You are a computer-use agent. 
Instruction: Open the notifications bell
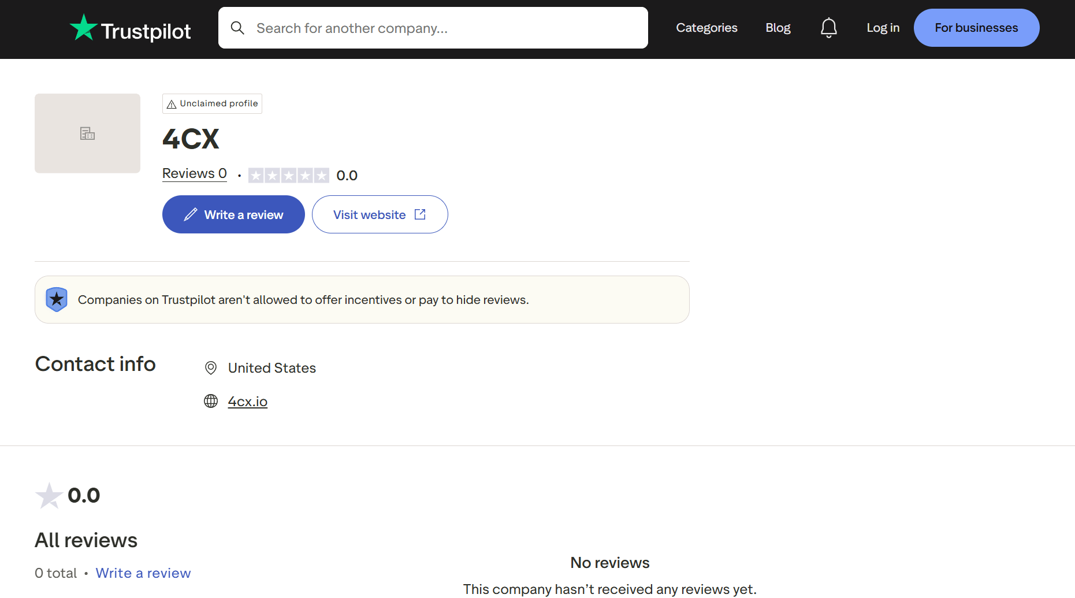(x=828, y=28)
